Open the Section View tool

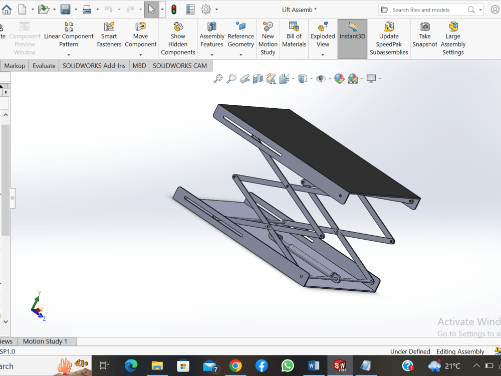click(x=257, y=79)
